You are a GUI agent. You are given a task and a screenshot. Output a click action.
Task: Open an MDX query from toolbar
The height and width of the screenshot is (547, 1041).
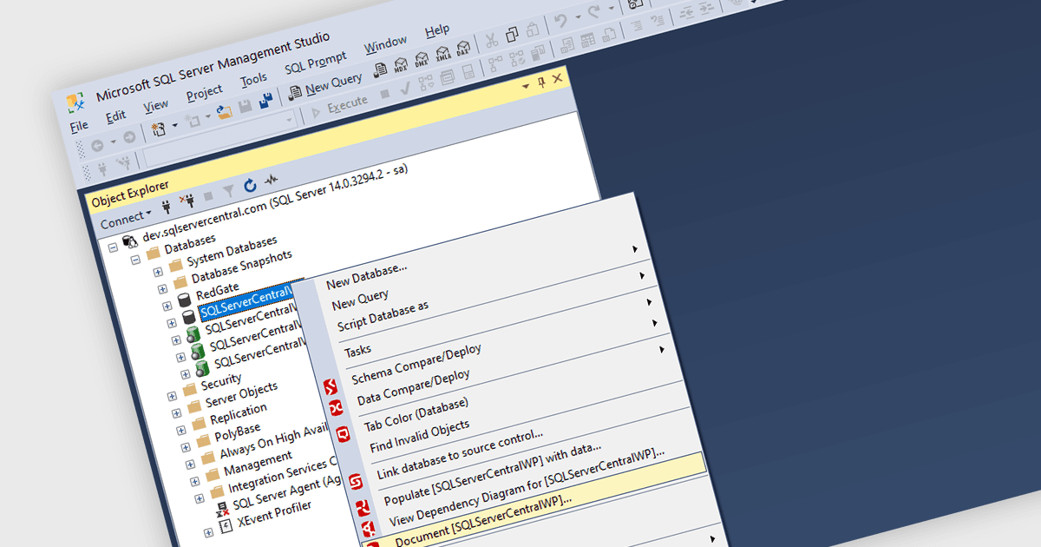coord(402,65)
